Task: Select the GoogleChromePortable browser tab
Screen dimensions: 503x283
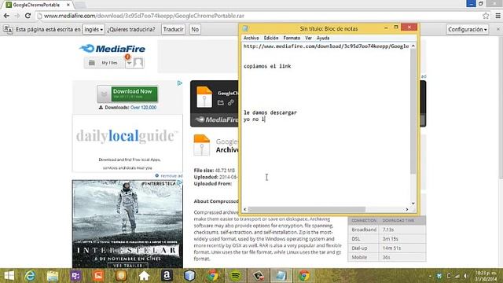Action: [x=37, y=5]
